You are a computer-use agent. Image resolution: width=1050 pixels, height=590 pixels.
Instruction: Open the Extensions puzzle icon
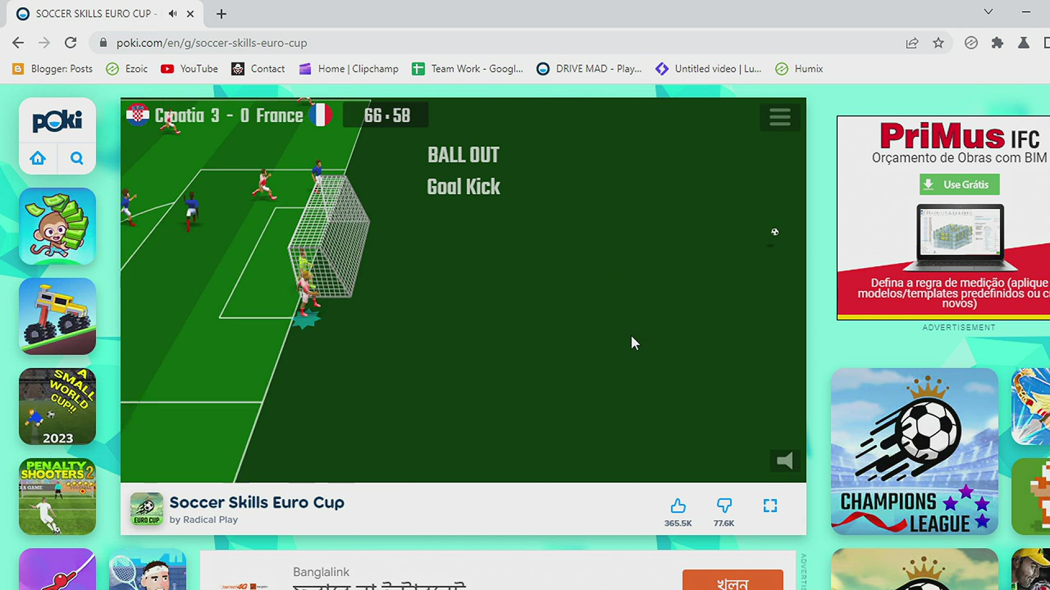tap(997, 43)
